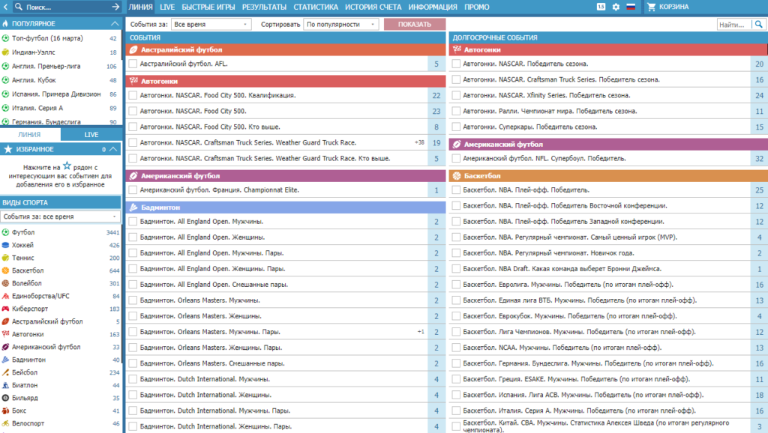Screen dimensions: 768x433
Task: Click the back arrow at top left
Action: (5, 7)
